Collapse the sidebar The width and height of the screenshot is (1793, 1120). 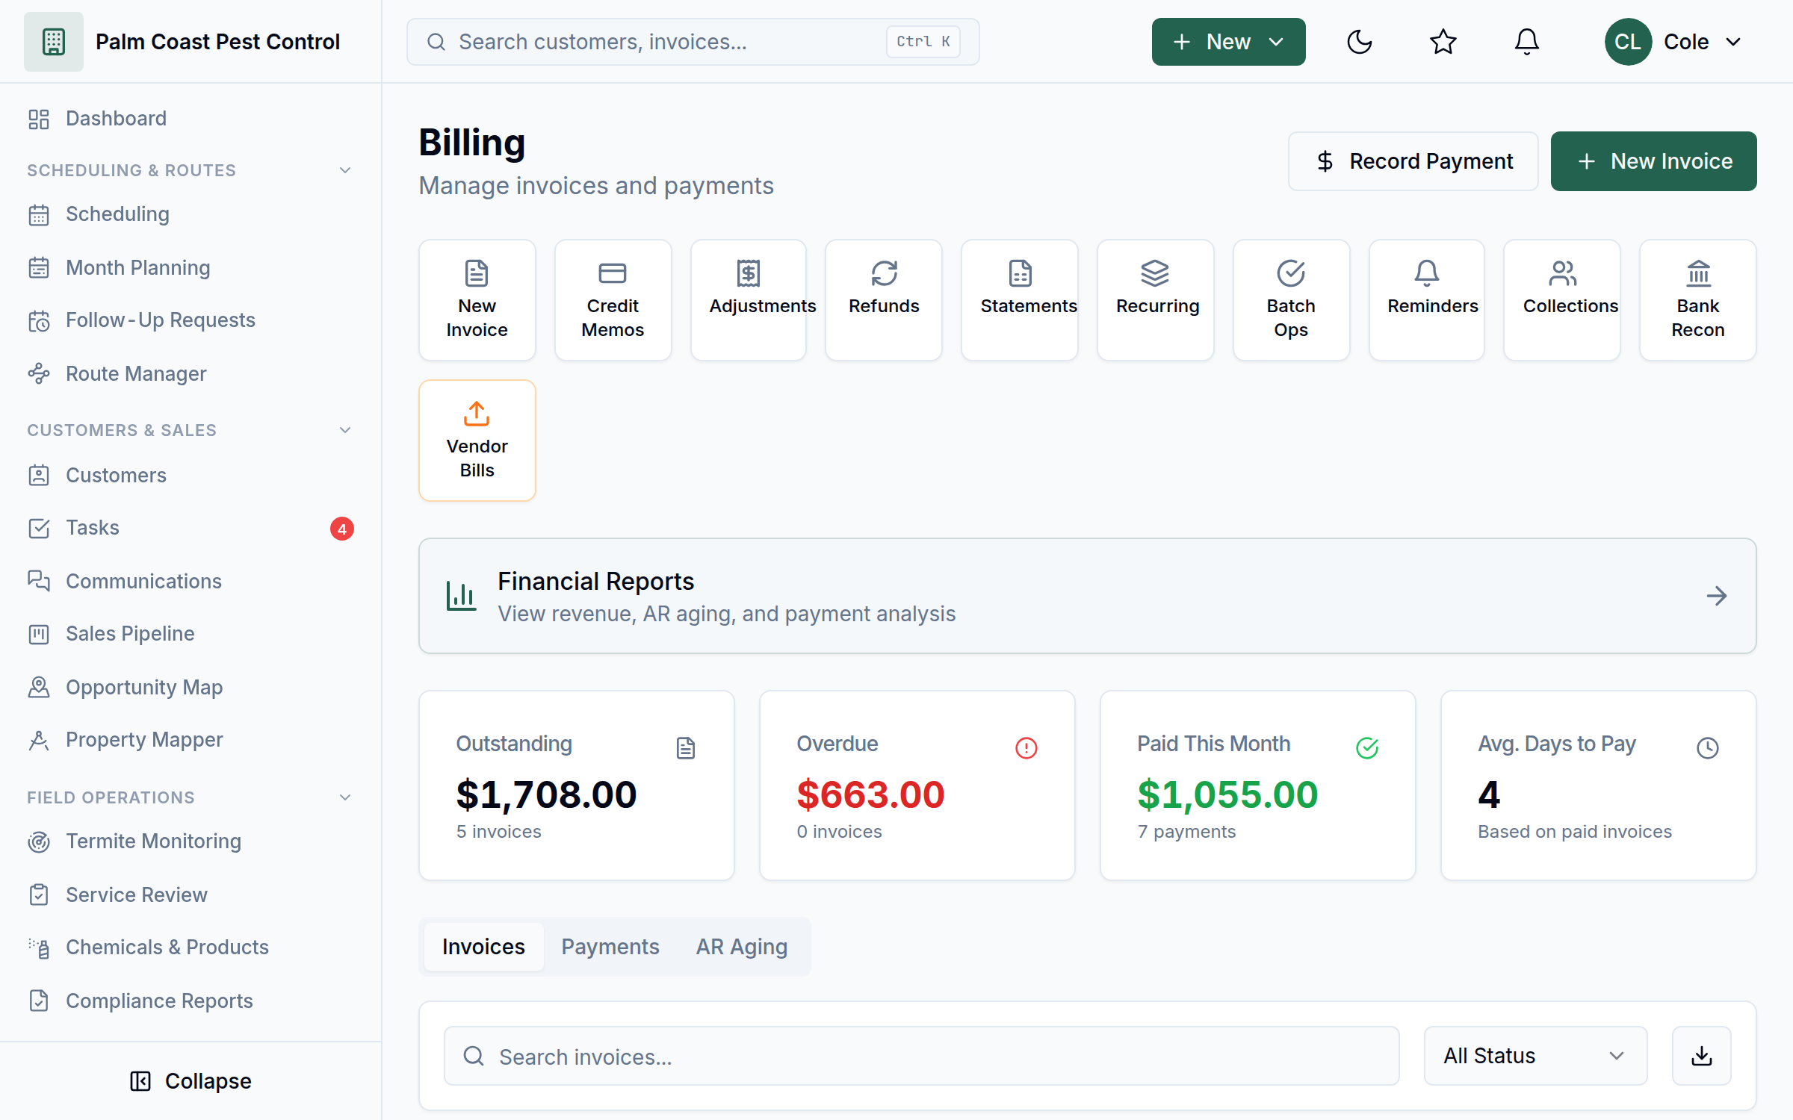coord(191,1081)
